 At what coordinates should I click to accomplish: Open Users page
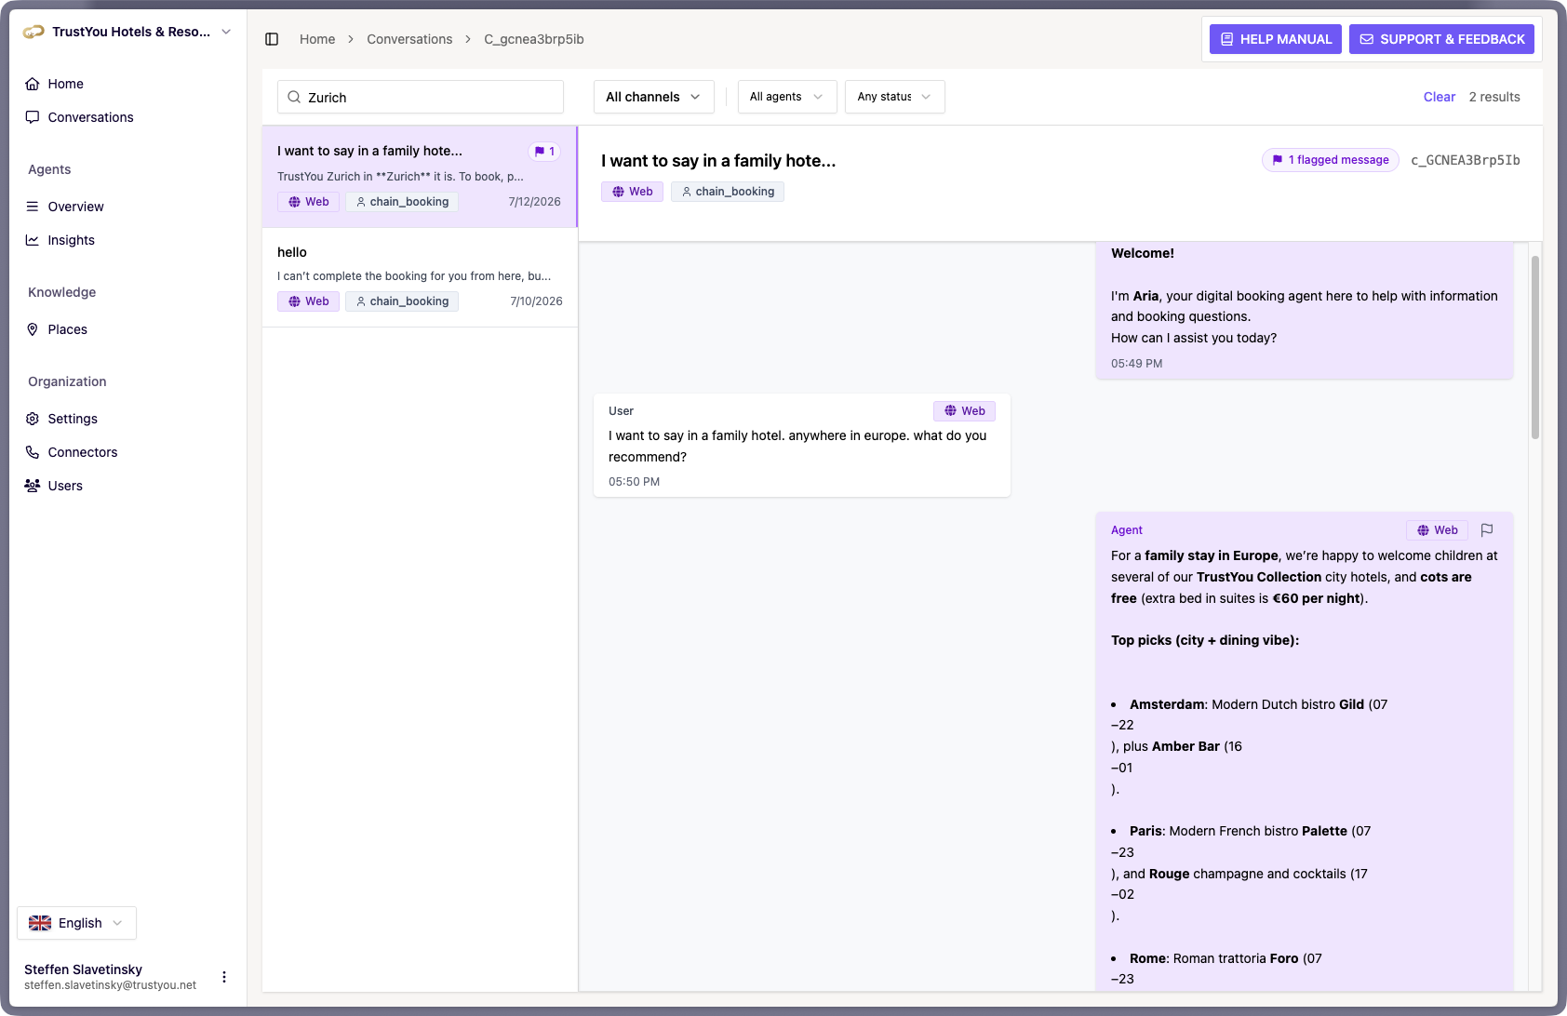point(65,486)
